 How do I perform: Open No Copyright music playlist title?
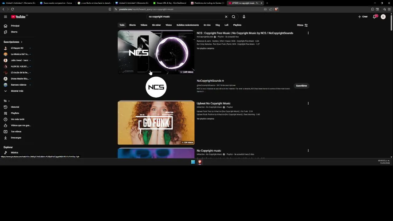pos(209,151)
